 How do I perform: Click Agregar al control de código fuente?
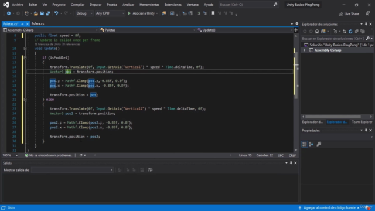tap(329, 208)
